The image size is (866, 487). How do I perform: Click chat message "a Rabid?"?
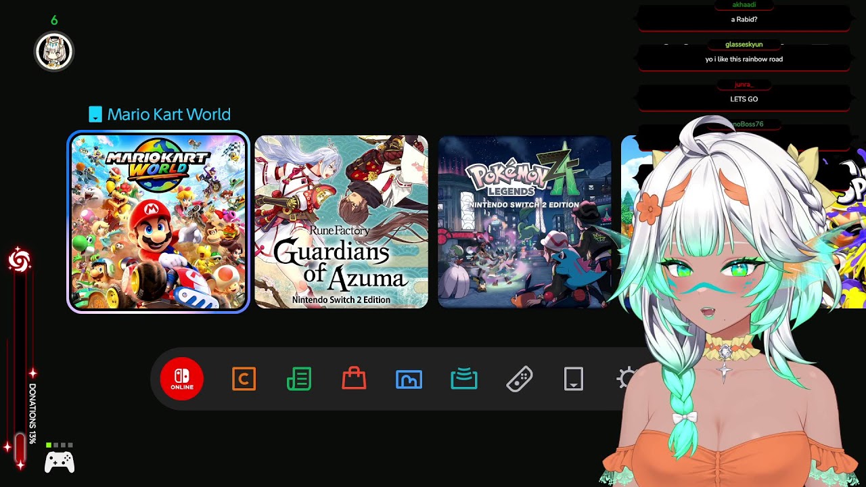(x=744, y=20)
